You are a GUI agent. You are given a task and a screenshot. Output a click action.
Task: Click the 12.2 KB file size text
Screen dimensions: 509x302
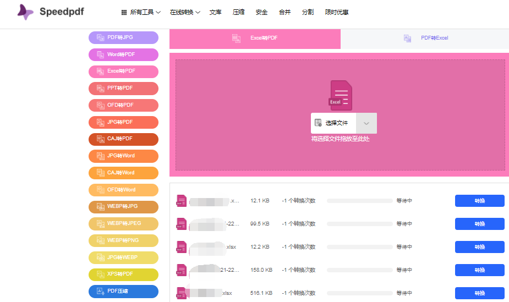(x=260, y=247)
